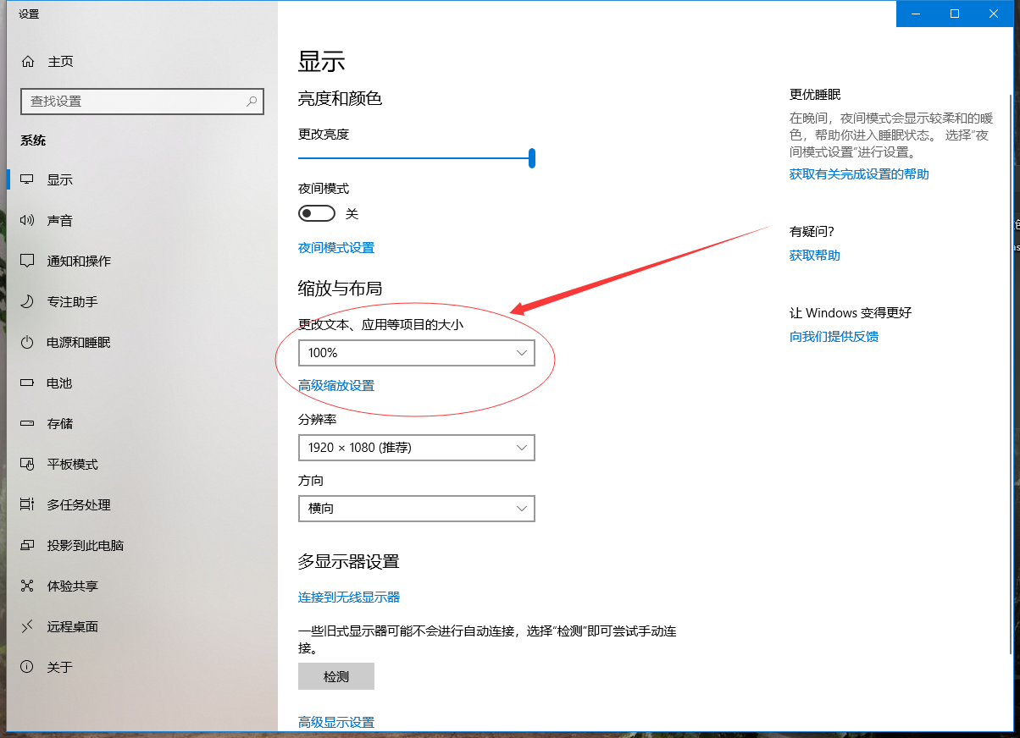Screen dimensions: 1020x738
Task: Click the 高级缩放设置 link
Action: coord(336,386)
